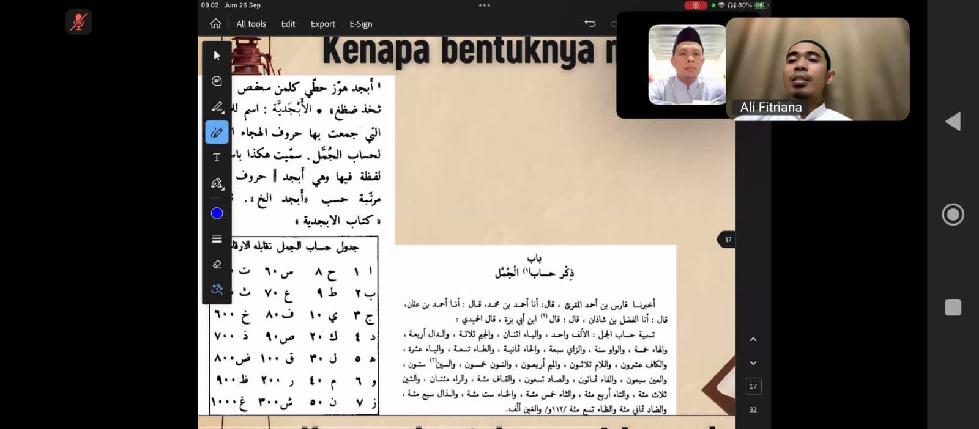The image size is (979, 429).
Task: Go to next page with down chevron
Action: 753,363
